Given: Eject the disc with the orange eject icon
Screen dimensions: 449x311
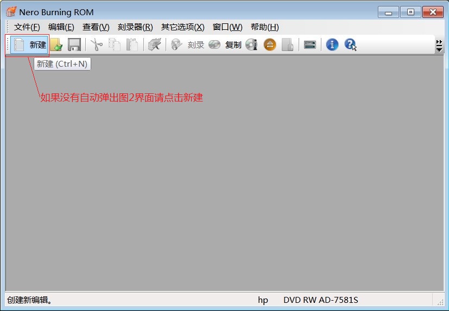Looking at the screenshot, I should coord(270,45).
